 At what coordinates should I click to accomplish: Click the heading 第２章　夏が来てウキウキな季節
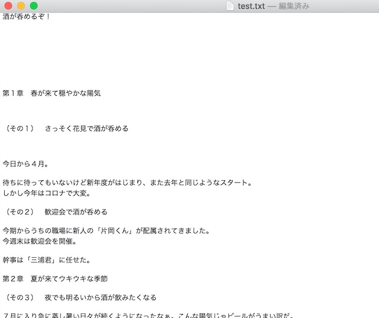pyautogui.click(x=55, y=278)
